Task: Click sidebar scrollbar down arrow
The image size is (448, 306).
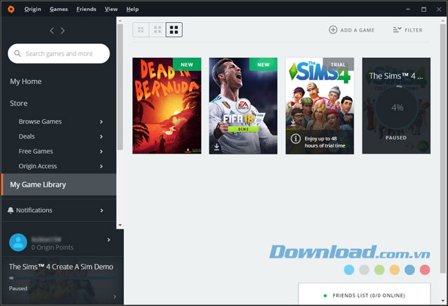Action: [x=120, y=225]
